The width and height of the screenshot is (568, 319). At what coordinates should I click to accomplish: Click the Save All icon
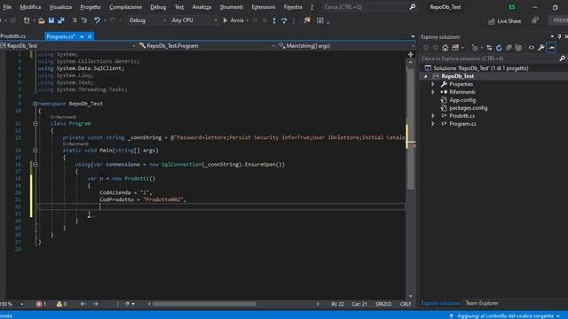[x=61, y=20]
